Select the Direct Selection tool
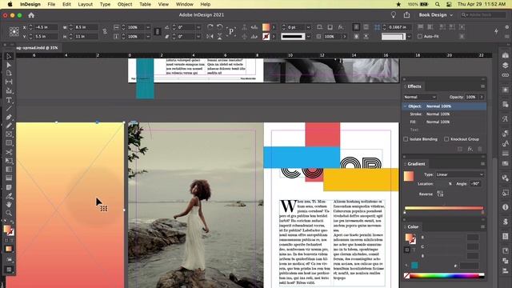512x288 pixels. 9,65
